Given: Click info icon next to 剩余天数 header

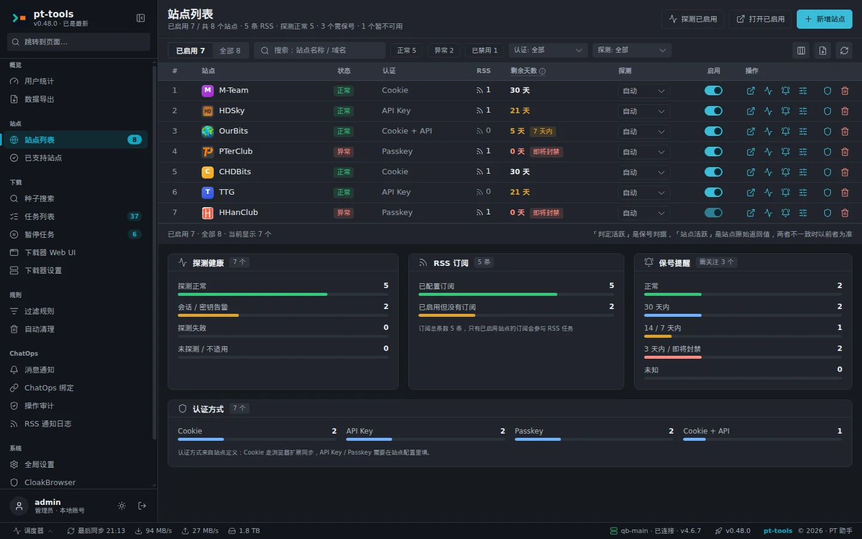Looking at the screenshot, I should click(542, 71).
